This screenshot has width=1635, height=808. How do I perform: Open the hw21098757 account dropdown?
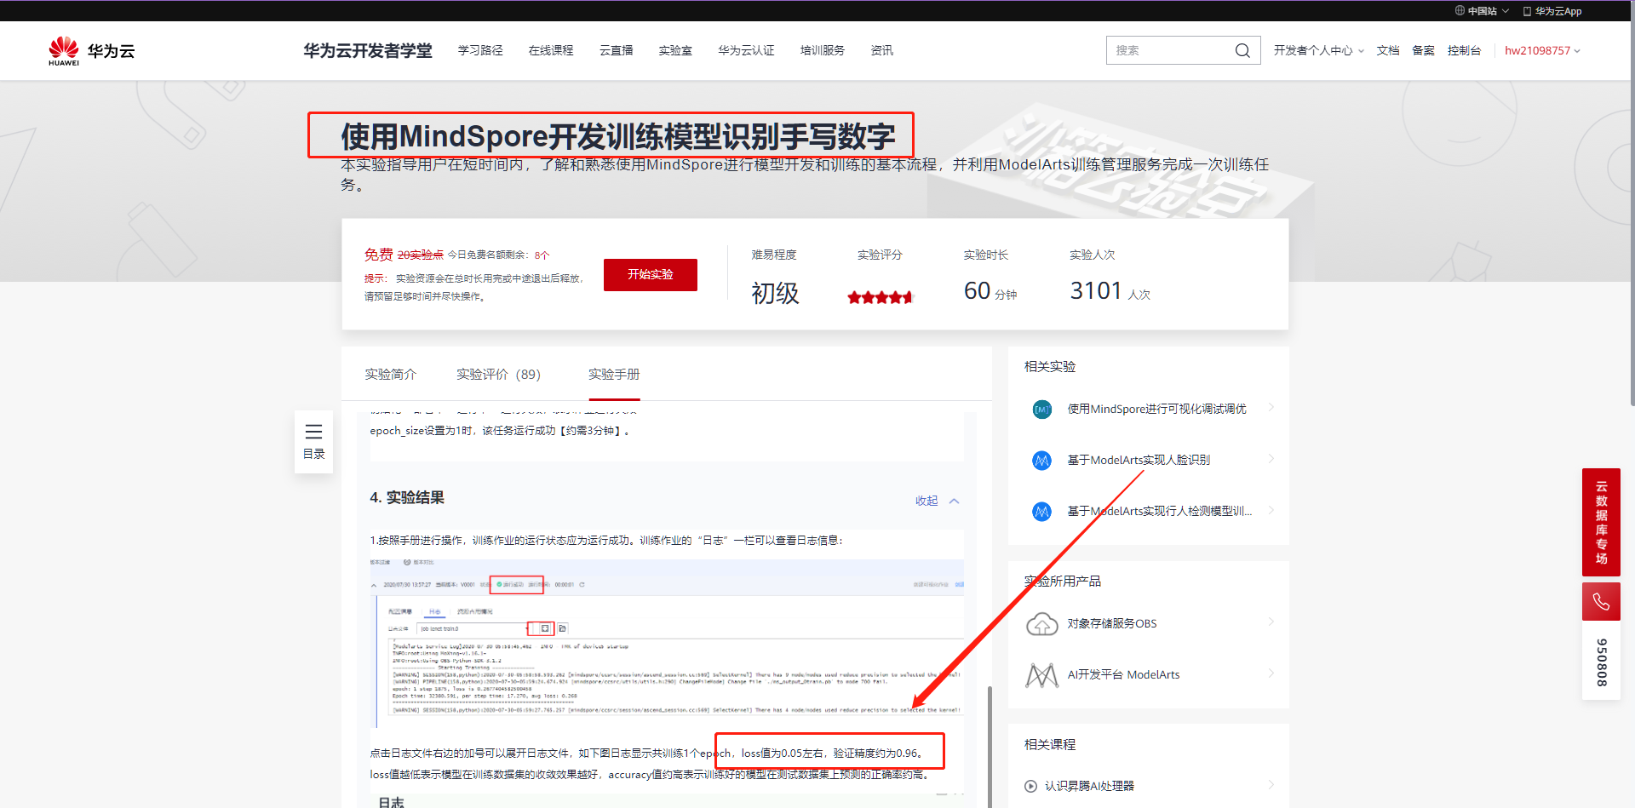click(1542, 51)
